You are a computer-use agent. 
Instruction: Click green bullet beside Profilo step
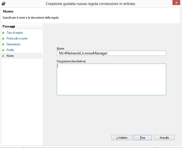tap(3, 50)
